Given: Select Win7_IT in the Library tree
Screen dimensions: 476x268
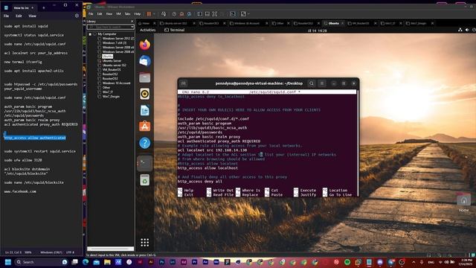Looking at the screenshot, I should 107,92.
